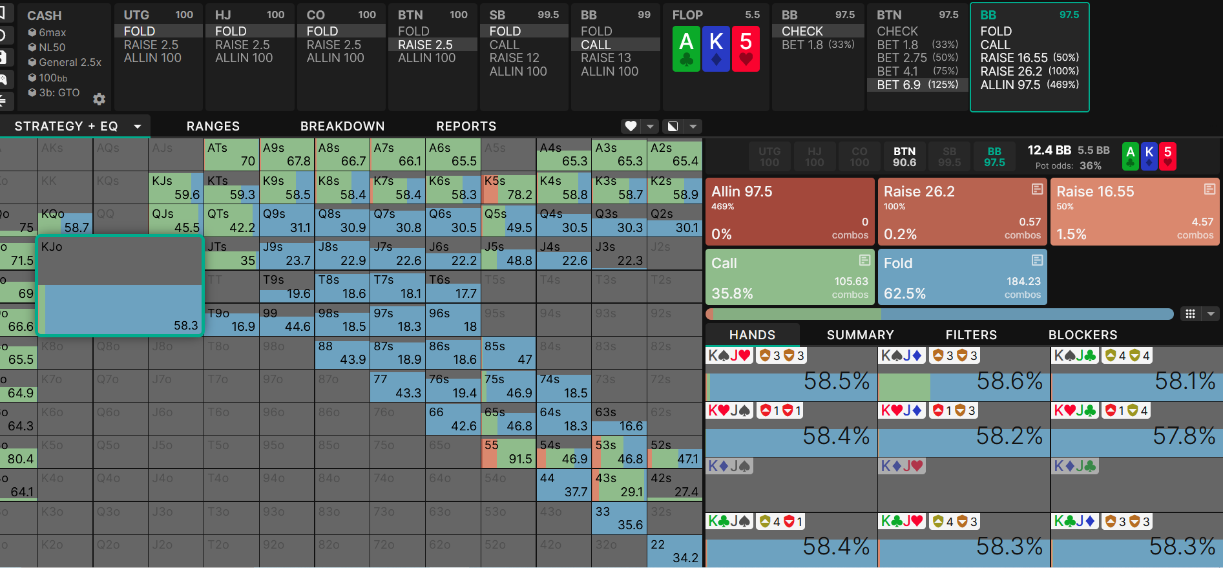Choose ALLIN 97.5 (469%) in BB 97.5 panel
This screenshot has width=1223, height=568.
click(1030, 85)
